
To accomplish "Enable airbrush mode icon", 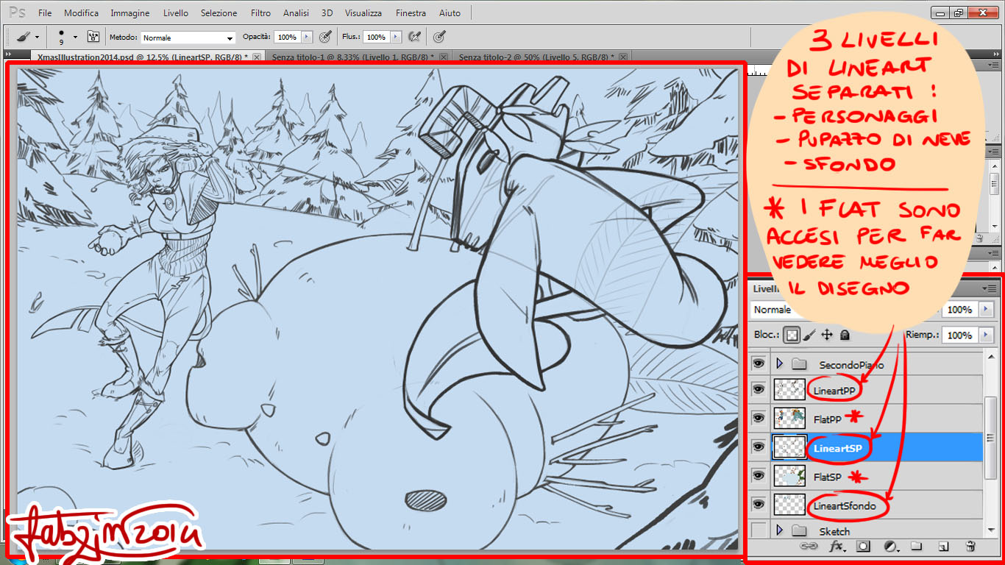I will tap(415, 36).
